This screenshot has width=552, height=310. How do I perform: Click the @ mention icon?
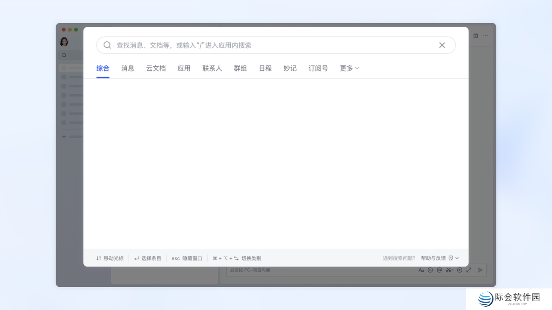pyautogui.click(x=439, y=270)
